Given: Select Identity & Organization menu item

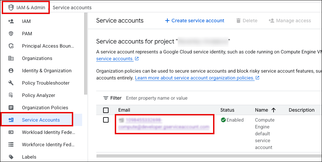Looking at the screenshot, I should (47, 71).
